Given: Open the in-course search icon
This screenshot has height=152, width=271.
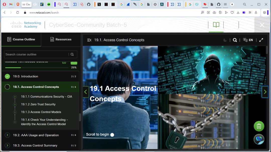Looking at the screenshot, I should click(235, 40).
